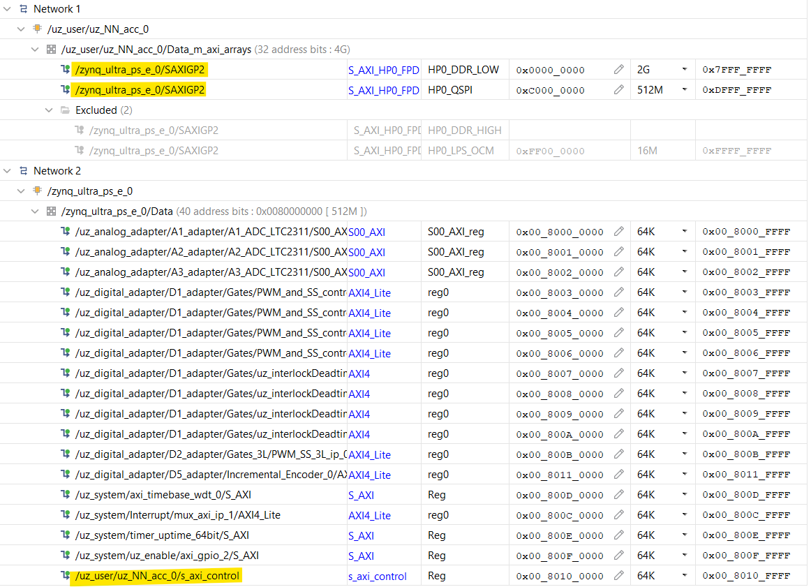Viewport: 811px width, 587px height.
Task: Click the zynq_ultra_ps_e_0 chip icon under Network 2
Action: (x=37, y=191)
